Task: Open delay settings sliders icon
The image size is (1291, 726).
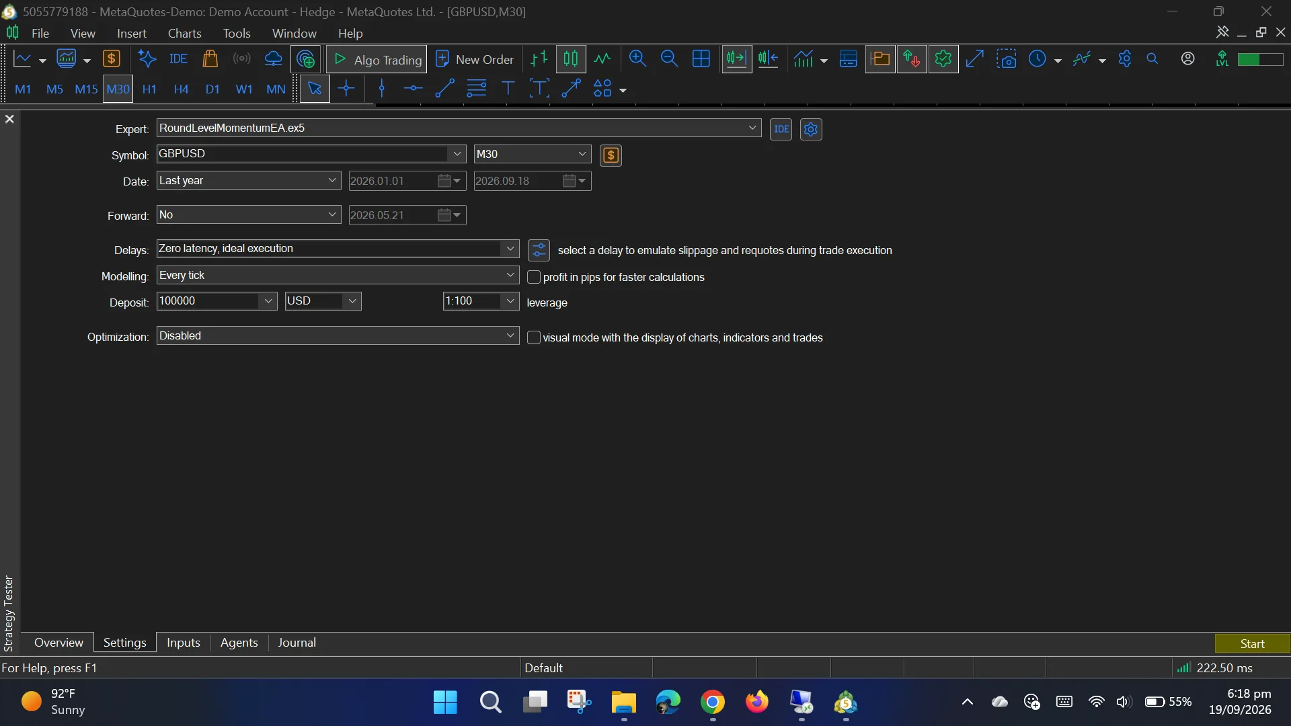Action: click(x=539, y=250)
